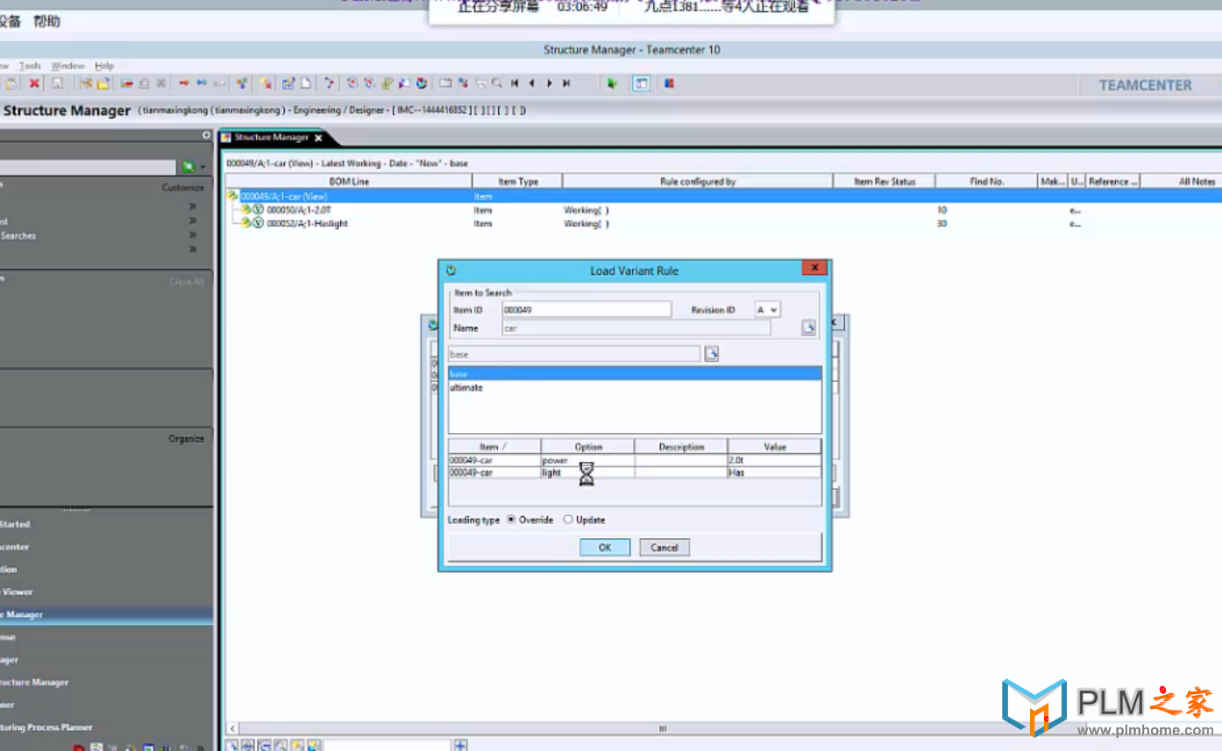
Task: Open the 帮助 menu at top
Action: coord(46,21)
